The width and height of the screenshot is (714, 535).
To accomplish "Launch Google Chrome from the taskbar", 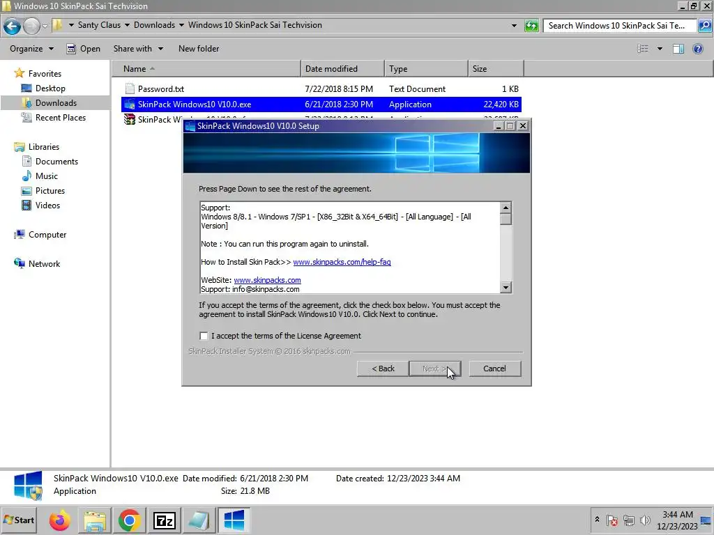I will click(x=129, y=520).
